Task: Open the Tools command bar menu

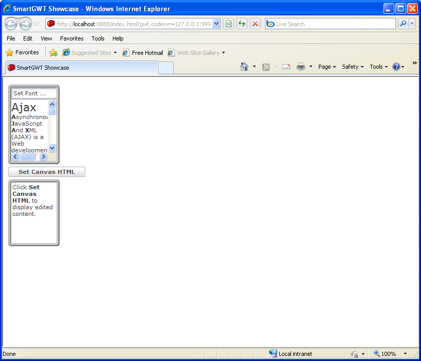Action: tap(378, 67)
